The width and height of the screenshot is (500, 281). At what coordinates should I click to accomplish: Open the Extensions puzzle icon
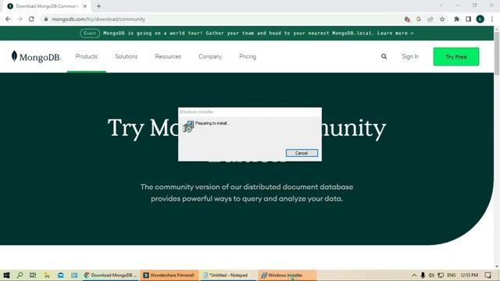[456, 19]
